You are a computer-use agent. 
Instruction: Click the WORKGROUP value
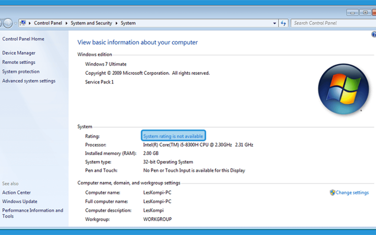click(157, 219)
